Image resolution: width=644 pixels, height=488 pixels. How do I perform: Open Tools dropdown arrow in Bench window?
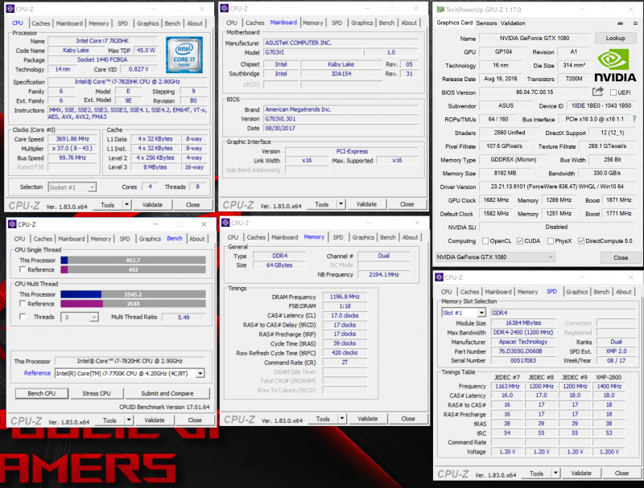[129, 420]
